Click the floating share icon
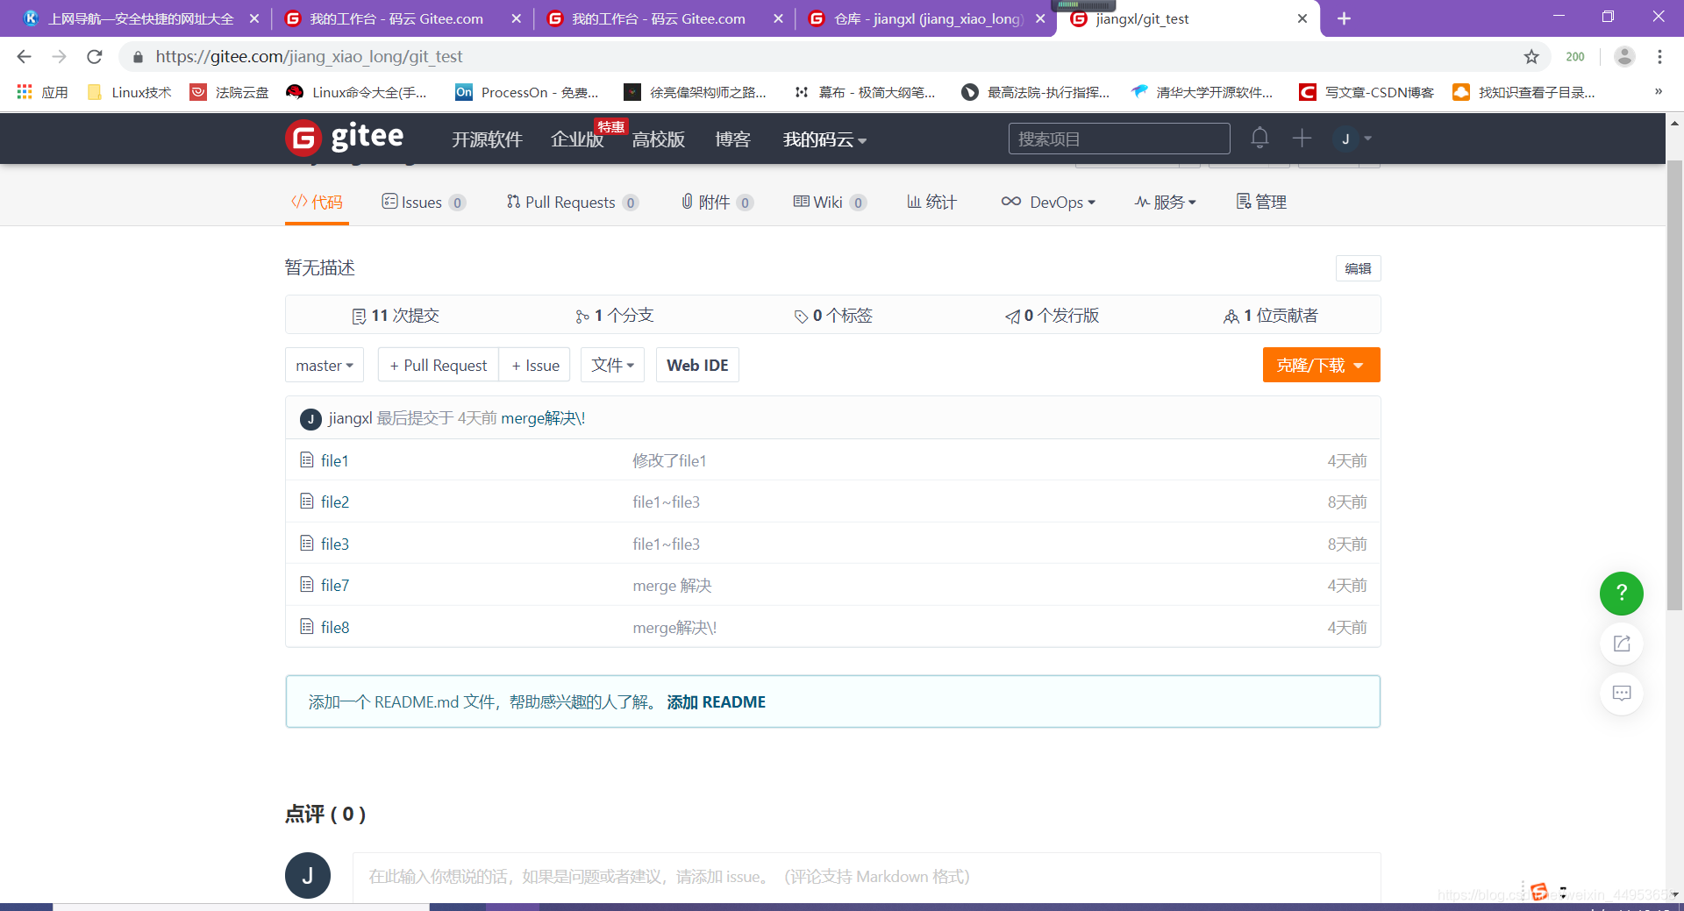Image resolution: width=1684 pixels, height=911 pixels. pos(1621,644)
